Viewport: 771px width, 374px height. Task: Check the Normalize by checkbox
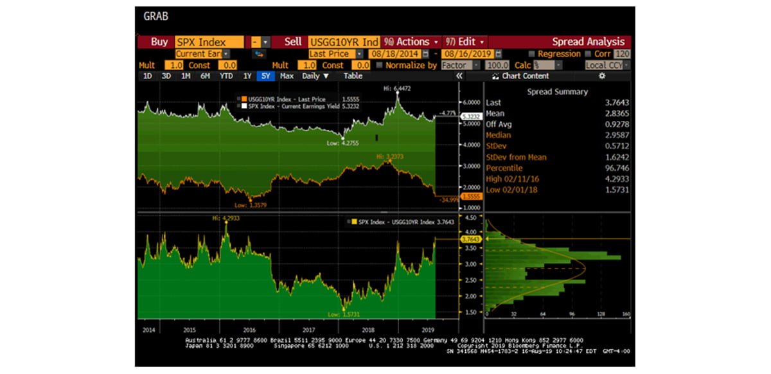coord(380,66)
